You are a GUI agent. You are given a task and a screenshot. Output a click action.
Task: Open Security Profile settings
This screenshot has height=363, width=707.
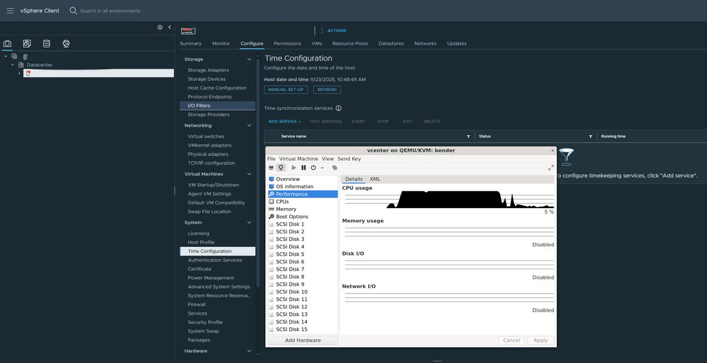coord(205,322)
